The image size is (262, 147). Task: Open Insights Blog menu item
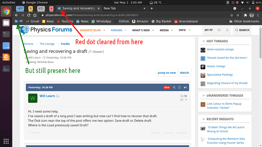(x=90, y=30)
